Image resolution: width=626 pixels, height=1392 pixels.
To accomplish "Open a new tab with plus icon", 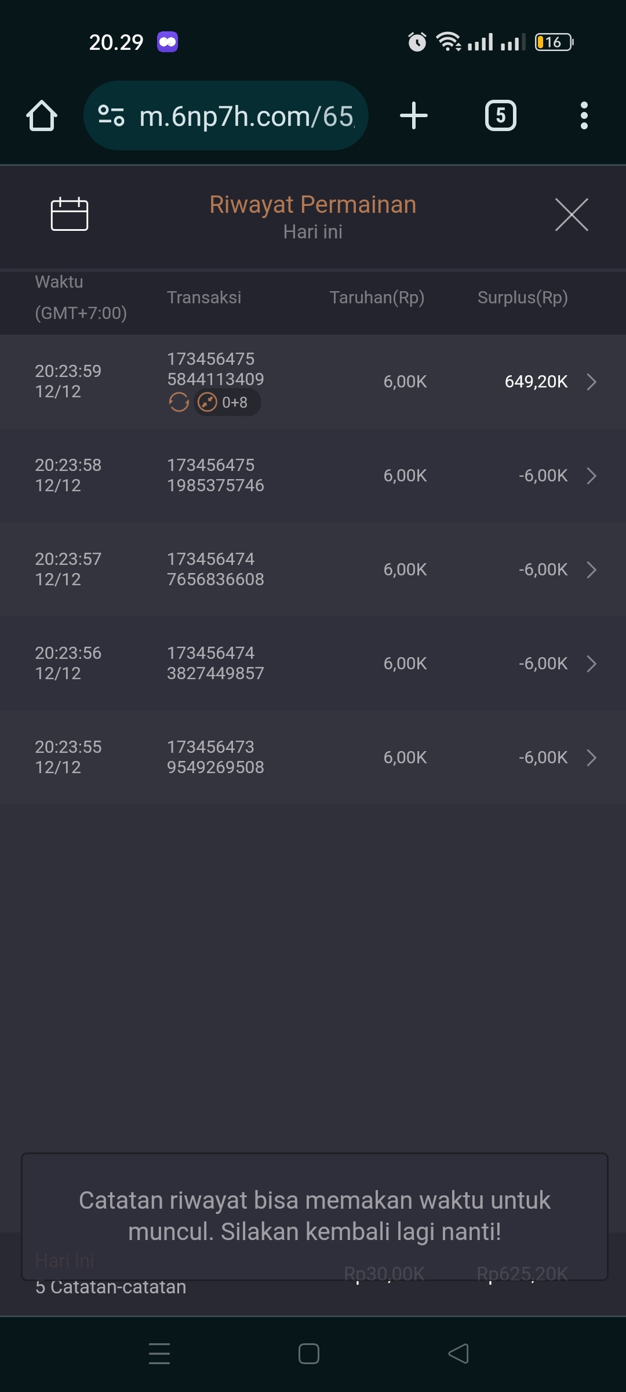I will 414,115.
